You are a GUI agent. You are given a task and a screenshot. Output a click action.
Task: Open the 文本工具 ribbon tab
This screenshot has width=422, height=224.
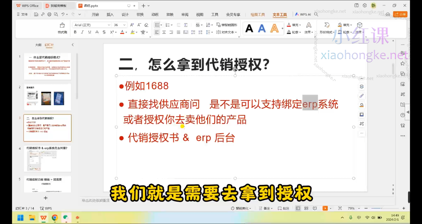point(279,14)
